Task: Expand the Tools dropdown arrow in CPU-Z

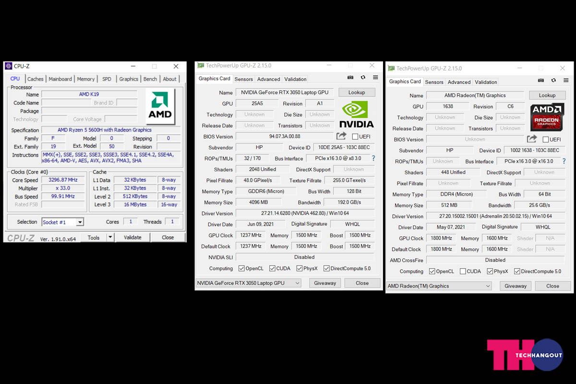Action: (110, 237)
